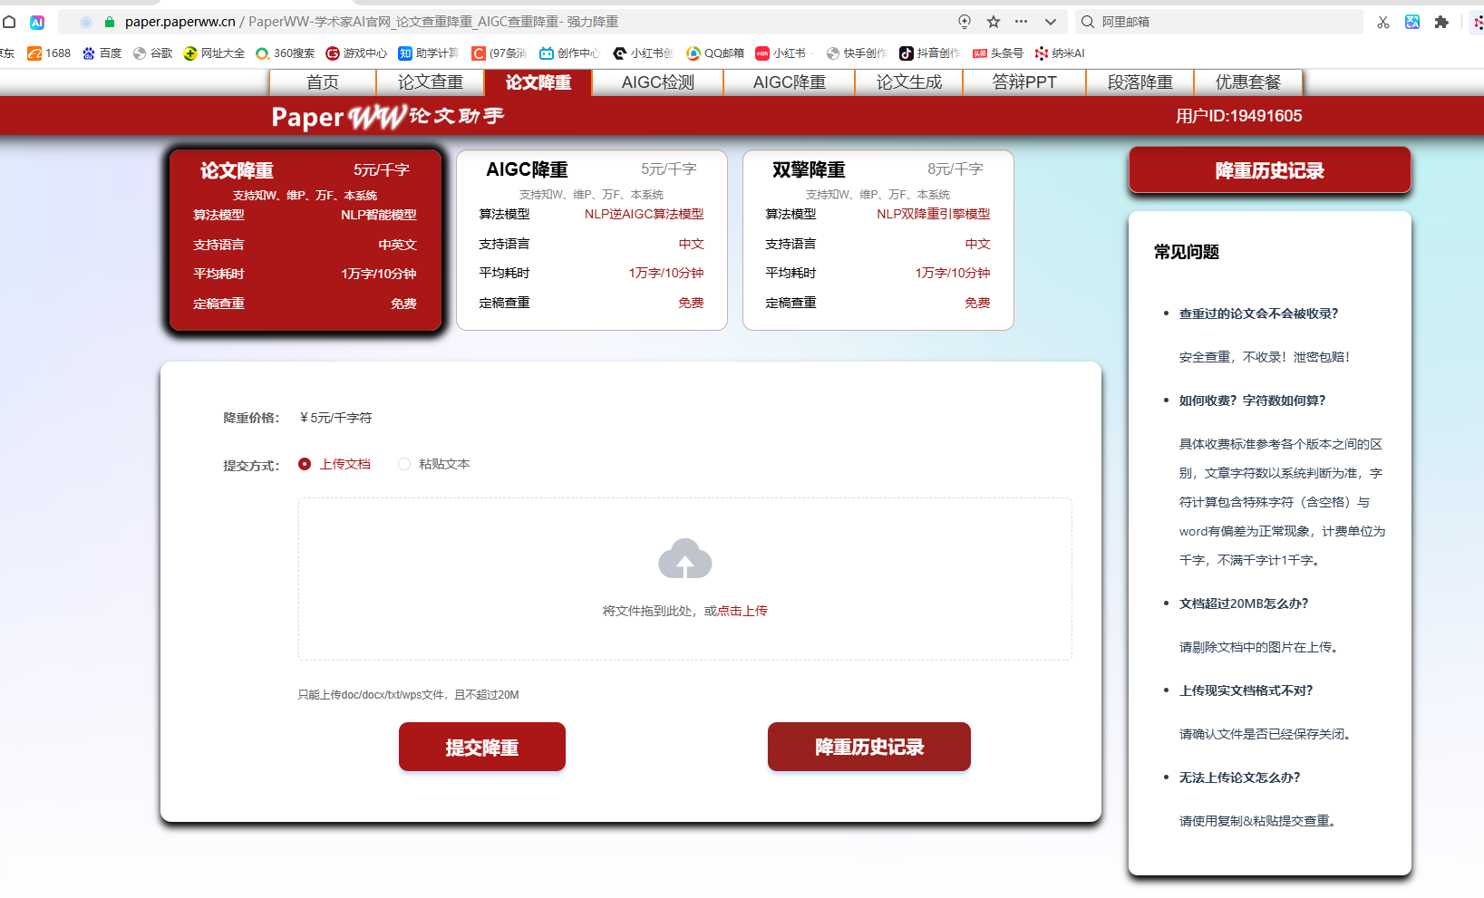Image resolution: width=1484 pixels, height=898 pixels.
Task: Switch to the AIGC检测 tab
Action: (656, 82)
